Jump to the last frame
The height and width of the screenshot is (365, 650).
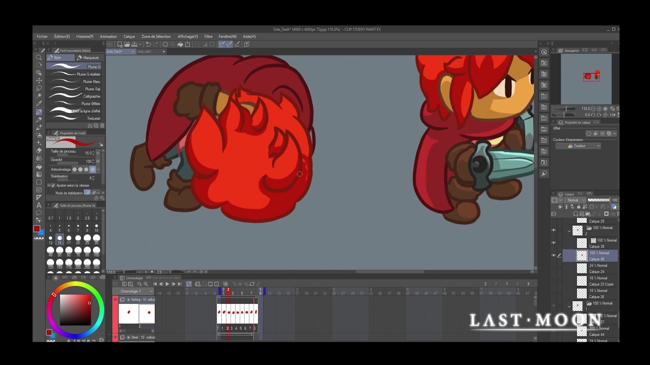point(179,284)
